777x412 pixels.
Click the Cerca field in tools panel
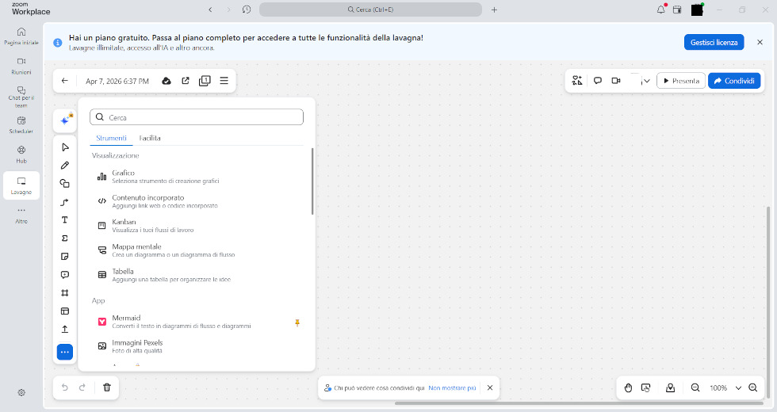click(x=197, y=117)
